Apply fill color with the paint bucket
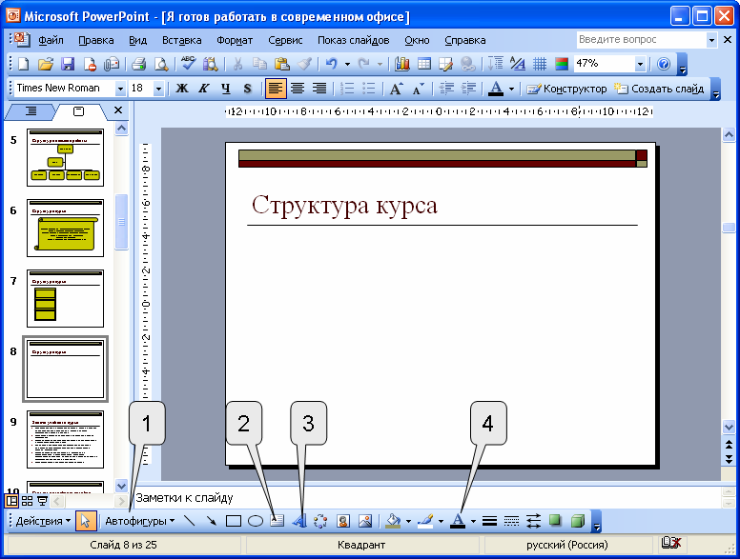 [393, 521]
